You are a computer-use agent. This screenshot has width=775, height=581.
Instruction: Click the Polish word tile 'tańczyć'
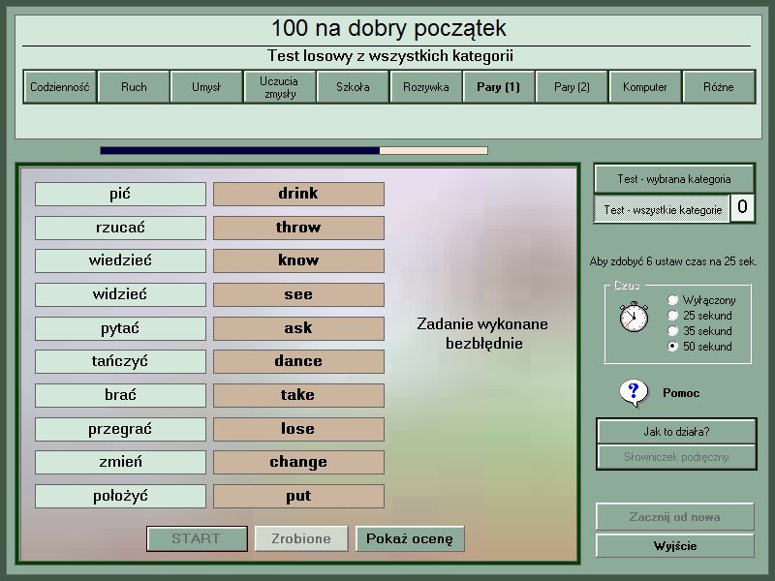click(x=120, y=362)
